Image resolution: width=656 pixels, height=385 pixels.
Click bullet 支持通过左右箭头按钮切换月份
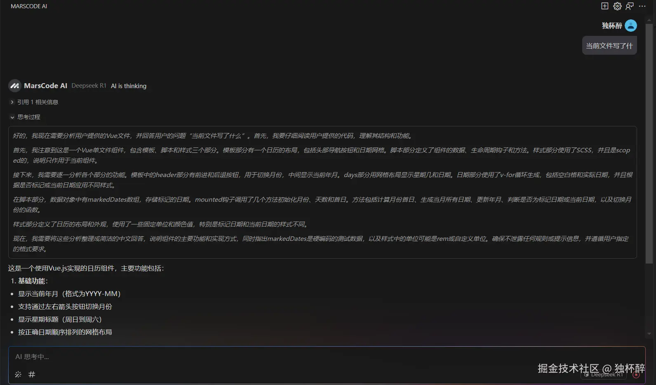(65, 306)
